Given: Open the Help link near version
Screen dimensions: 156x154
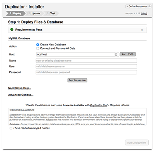Looking at the screenshot, I should point(144,13).
